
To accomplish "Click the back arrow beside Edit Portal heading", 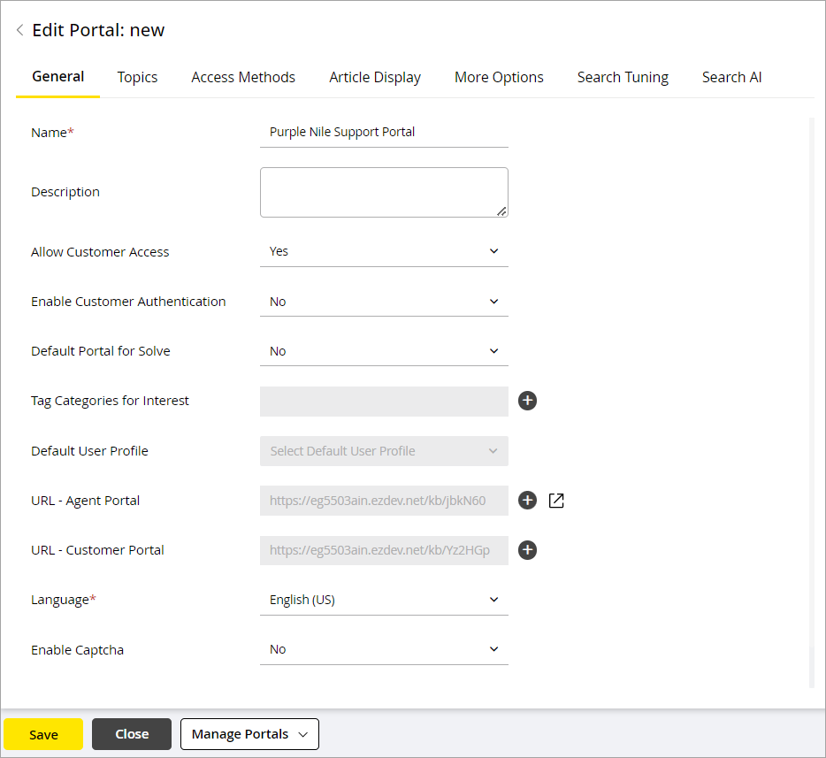I will coord(19,29).
